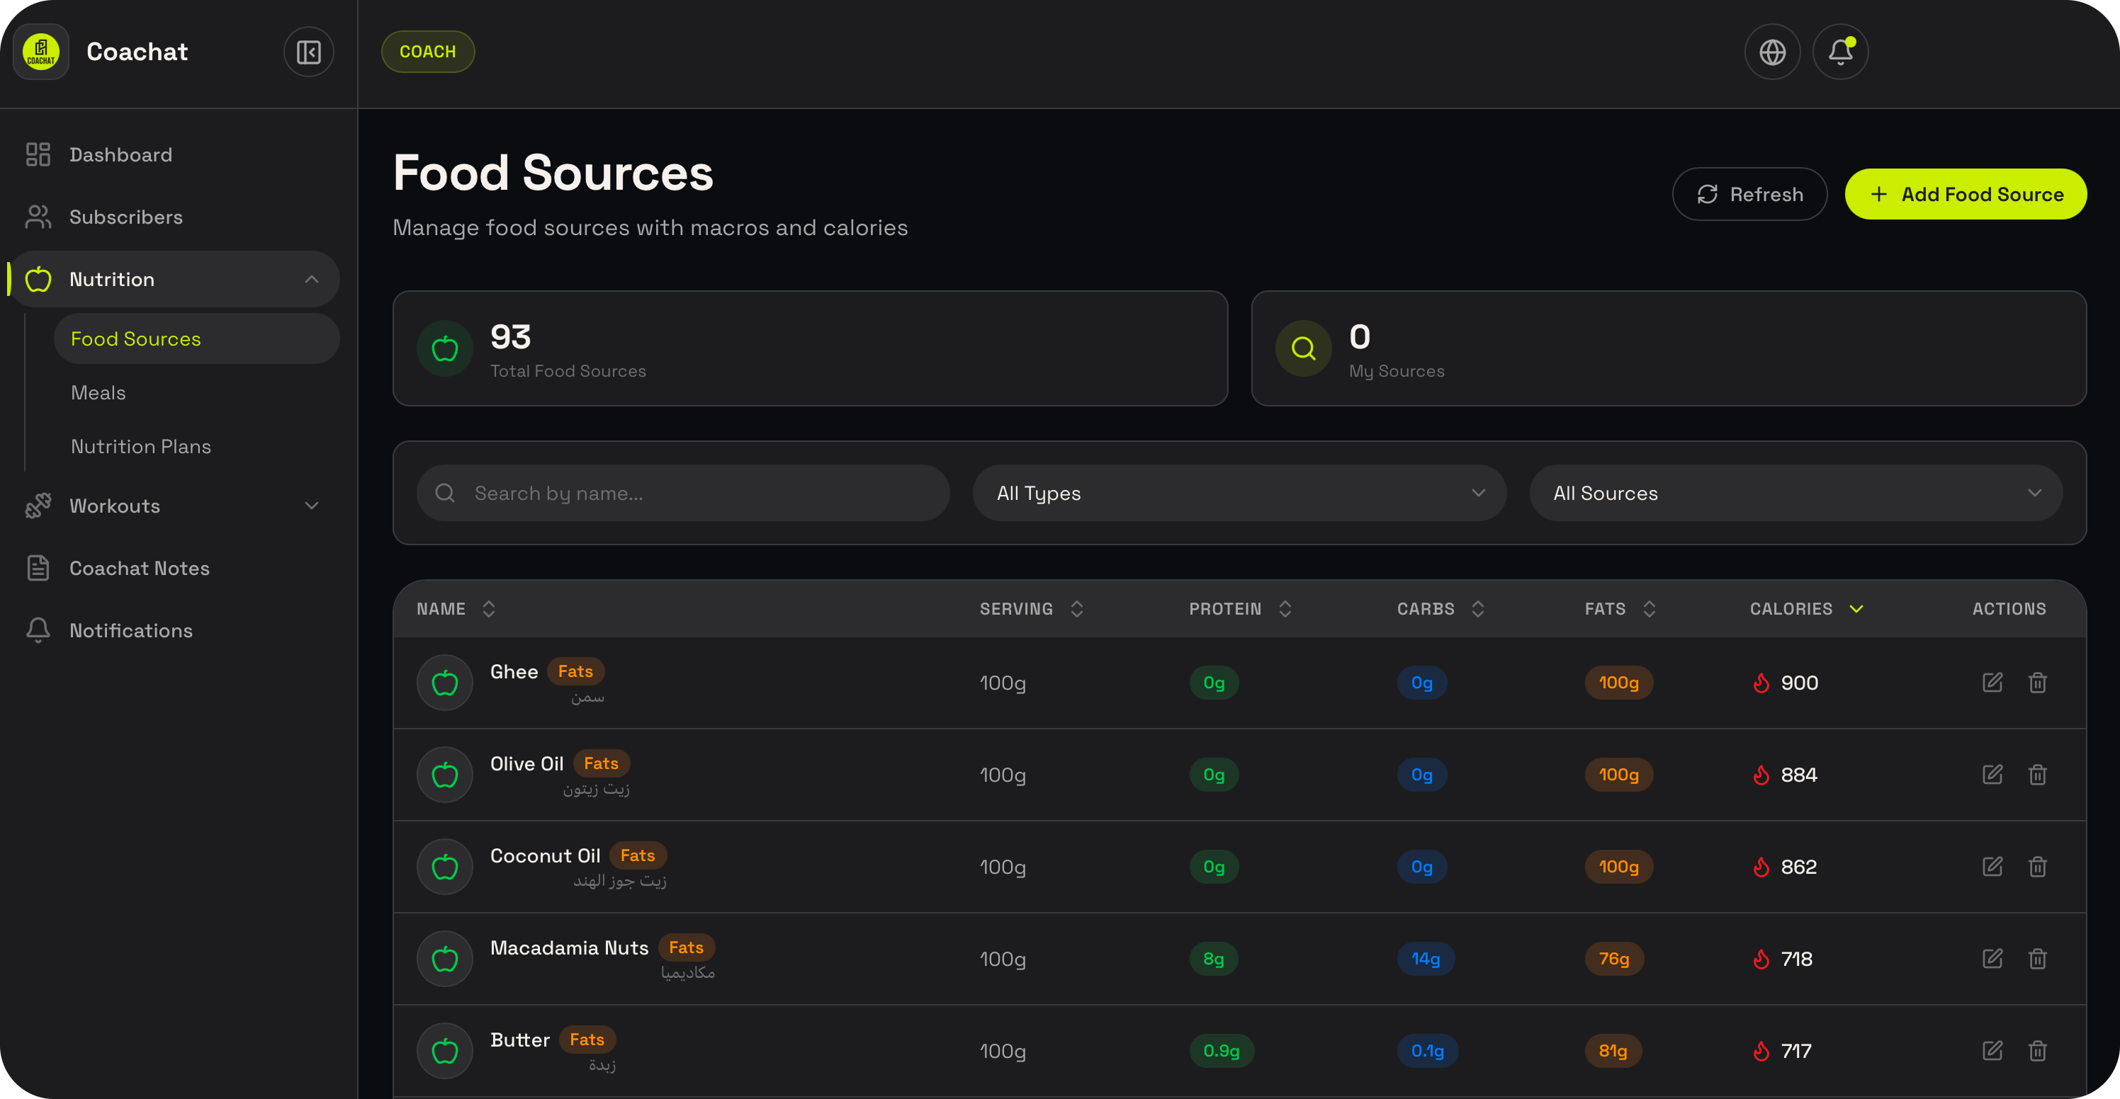
Task: Click the Add Food Source button
Action: click(x=1966, y=193)
